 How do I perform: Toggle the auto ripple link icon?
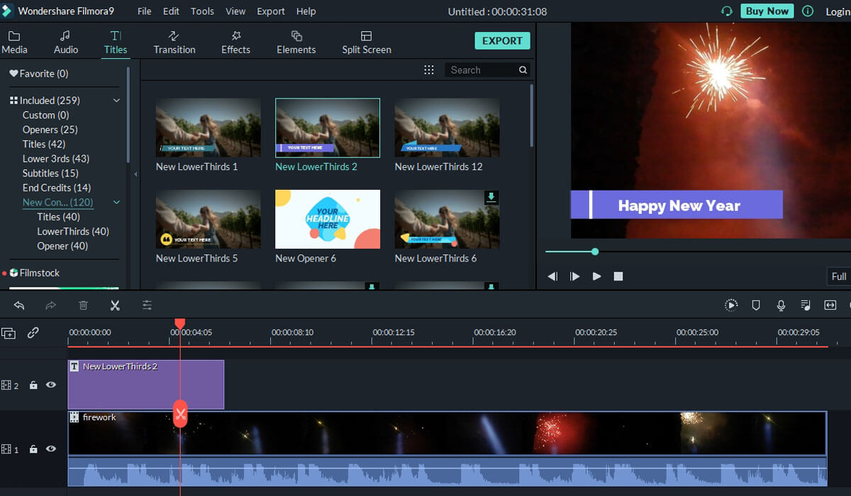pyautogui.click(x=33, y=332)
